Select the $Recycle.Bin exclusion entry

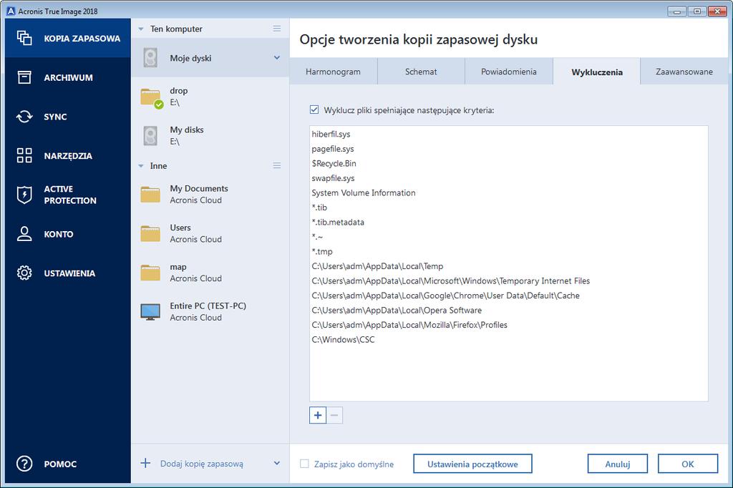tap(509, 163)
